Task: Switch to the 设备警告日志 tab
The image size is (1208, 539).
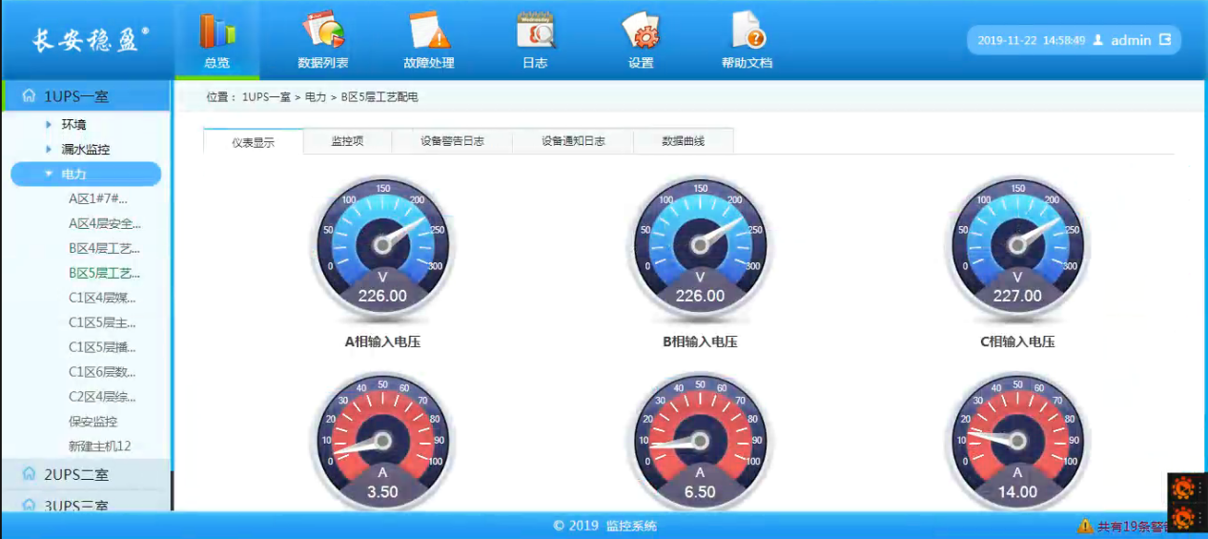Action: (x=452, y=141)
